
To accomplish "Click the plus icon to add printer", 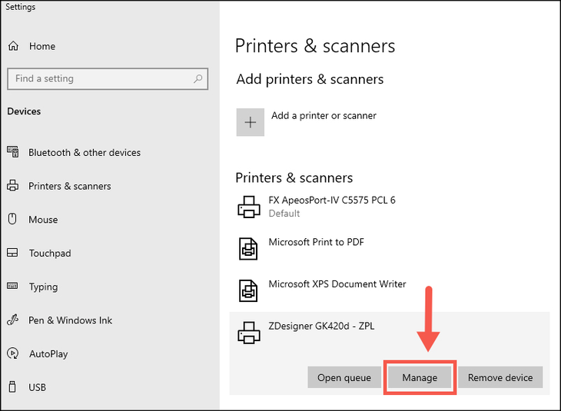I will pos(250,122).
